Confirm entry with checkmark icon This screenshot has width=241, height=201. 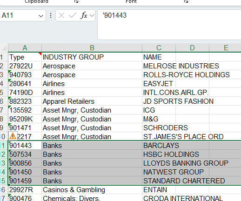[72, 15]
